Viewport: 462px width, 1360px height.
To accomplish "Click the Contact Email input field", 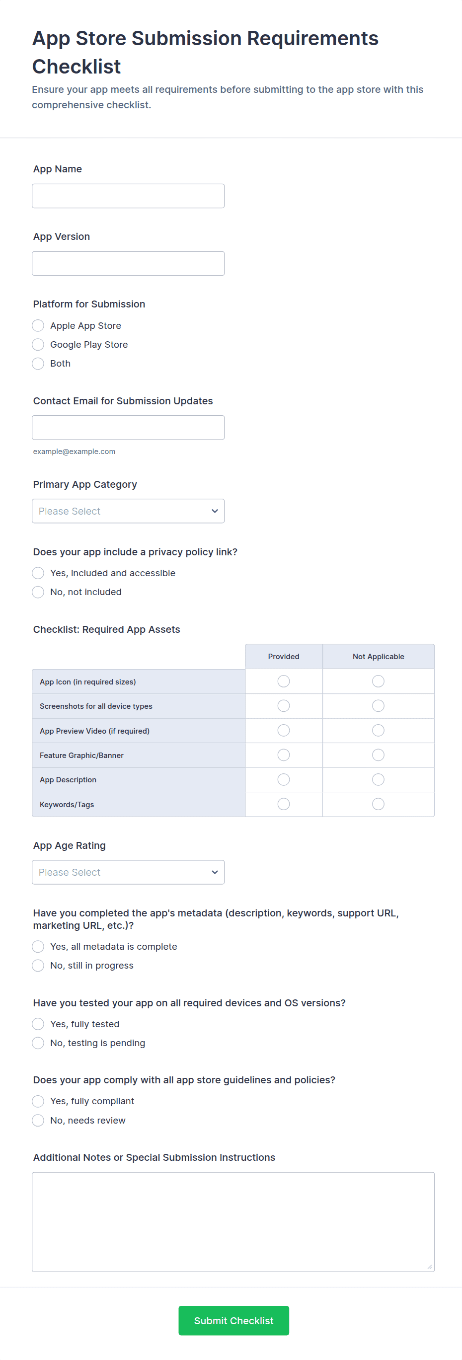I will 128,428.
